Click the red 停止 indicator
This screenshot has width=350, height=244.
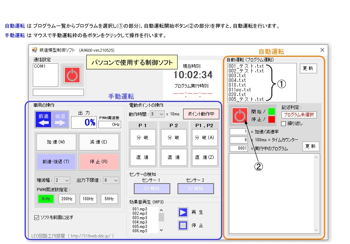pyautogui.click(x=271, y=119)
